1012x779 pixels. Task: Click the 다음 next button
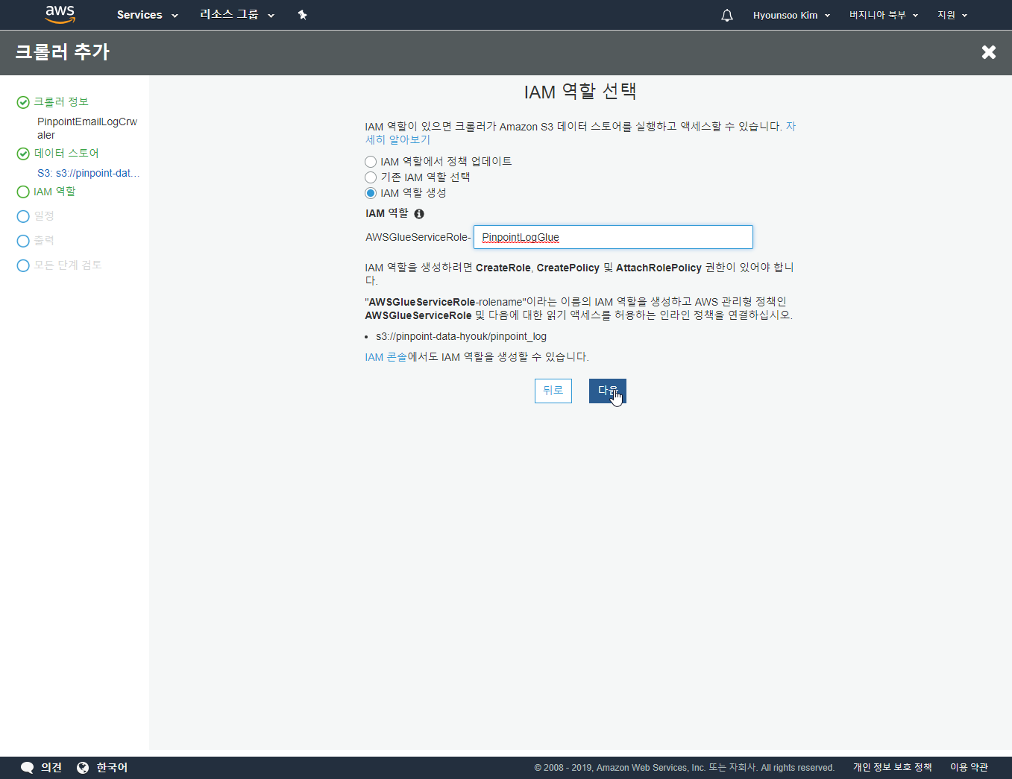(608, 391)
